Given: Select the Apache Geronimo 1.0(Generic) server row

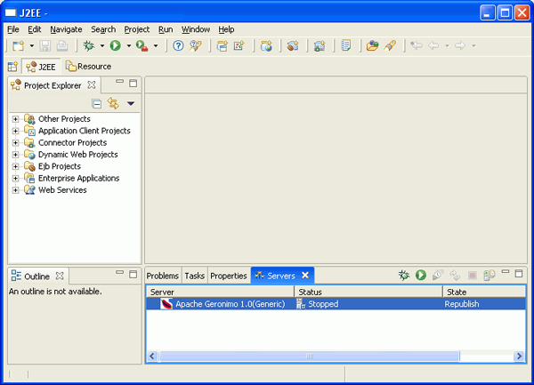Looking at the screenshot, I should point(336,304).
